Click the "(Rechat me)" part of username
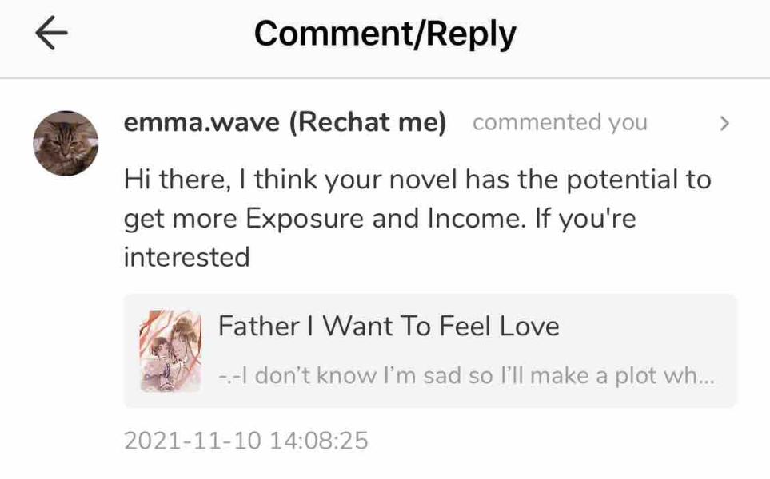The width and height of the screenshot is (770, 479). [367, 123]
